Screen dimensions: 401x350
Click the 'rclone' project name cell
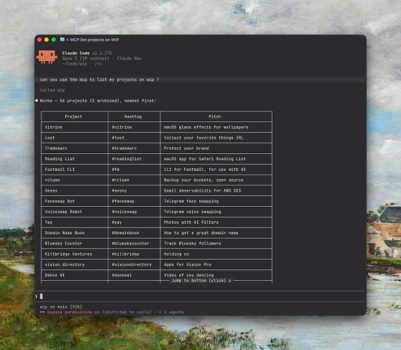[52, 180]
